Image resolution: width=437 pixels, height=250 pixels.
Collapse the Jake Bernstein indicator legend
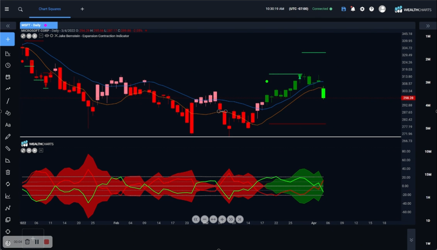click(41, 36)
